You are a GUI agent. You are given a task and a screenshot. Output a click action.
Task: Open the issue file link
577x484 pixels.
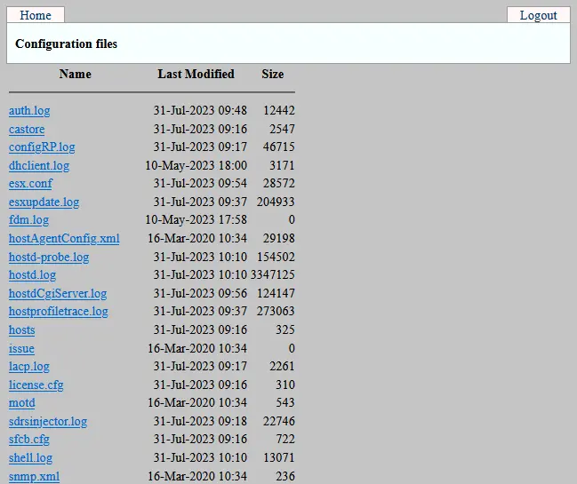21,348
